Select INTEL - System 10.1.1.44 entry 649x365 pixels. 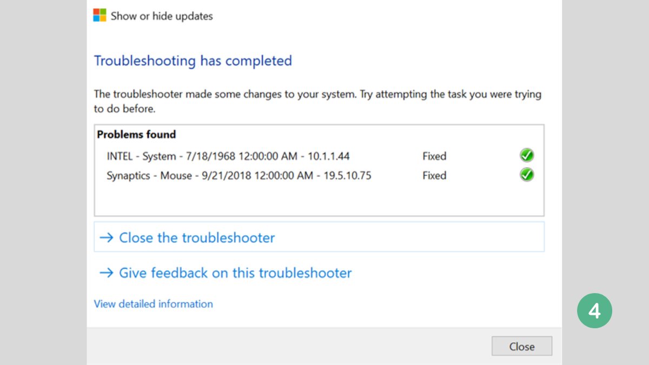[x=228, y=156]
